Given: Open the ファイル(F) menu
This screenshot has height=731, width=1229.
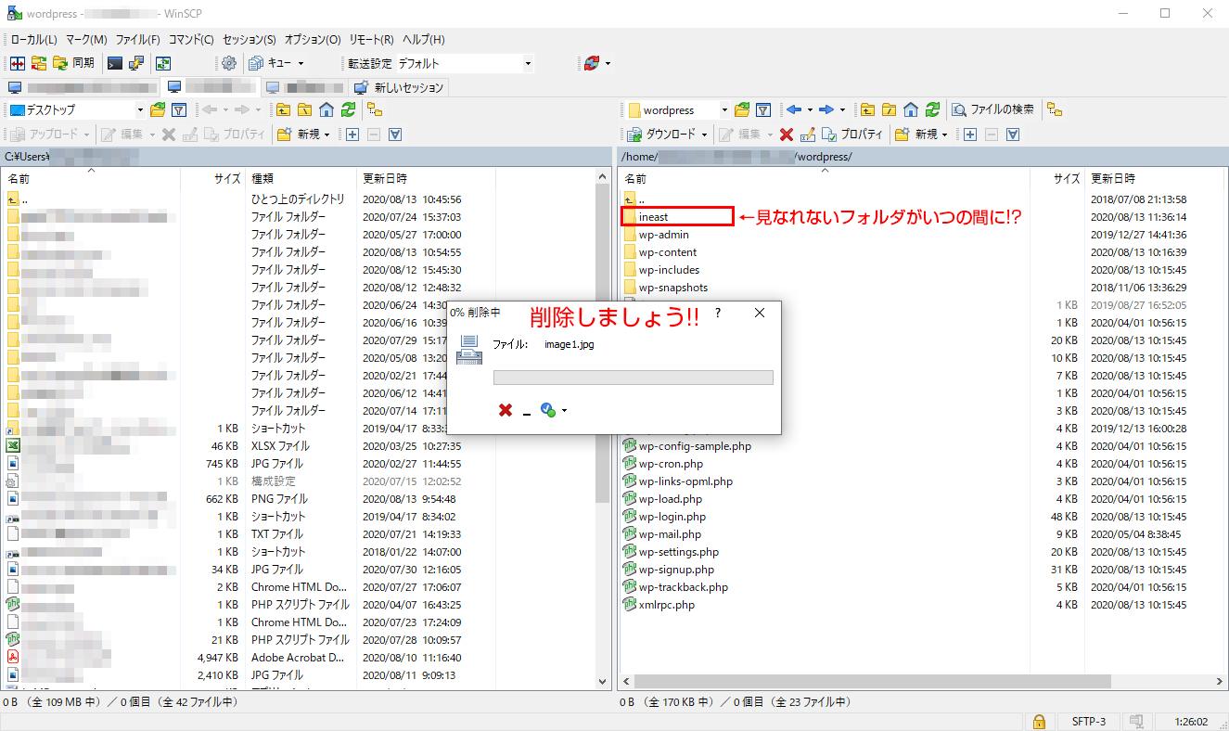Looking at the screenshot, I should [x=138, y=40].
